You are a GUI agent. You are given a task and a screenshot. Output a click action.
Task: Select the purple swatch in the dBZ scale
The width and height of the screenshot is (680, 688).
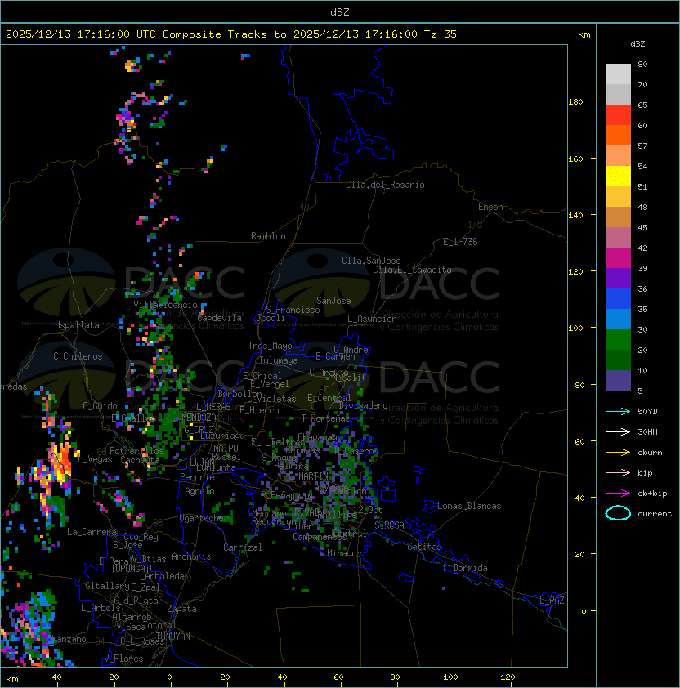618,278
